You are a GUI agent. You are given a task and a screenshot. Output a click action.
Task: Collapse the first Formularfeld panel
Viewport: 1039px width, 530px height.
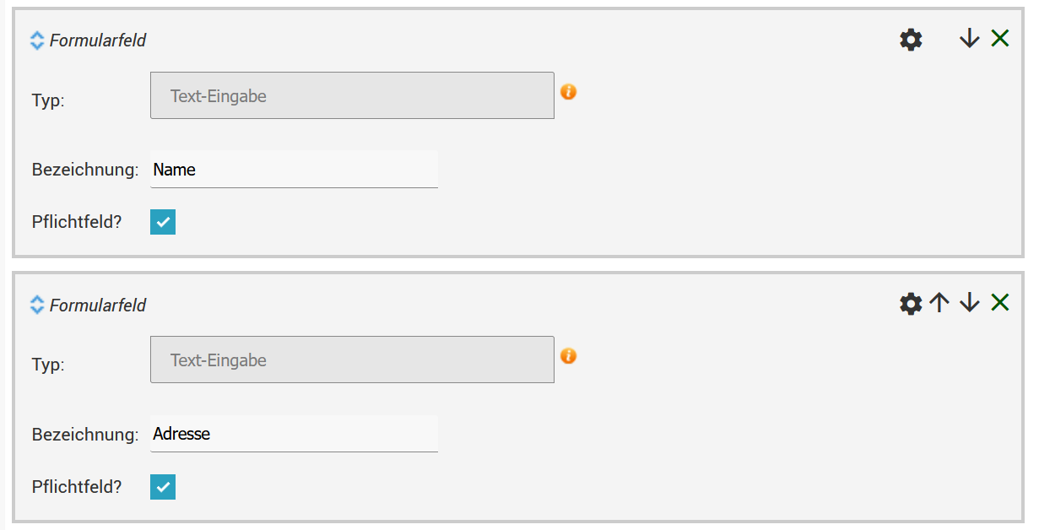coord(36,41)
